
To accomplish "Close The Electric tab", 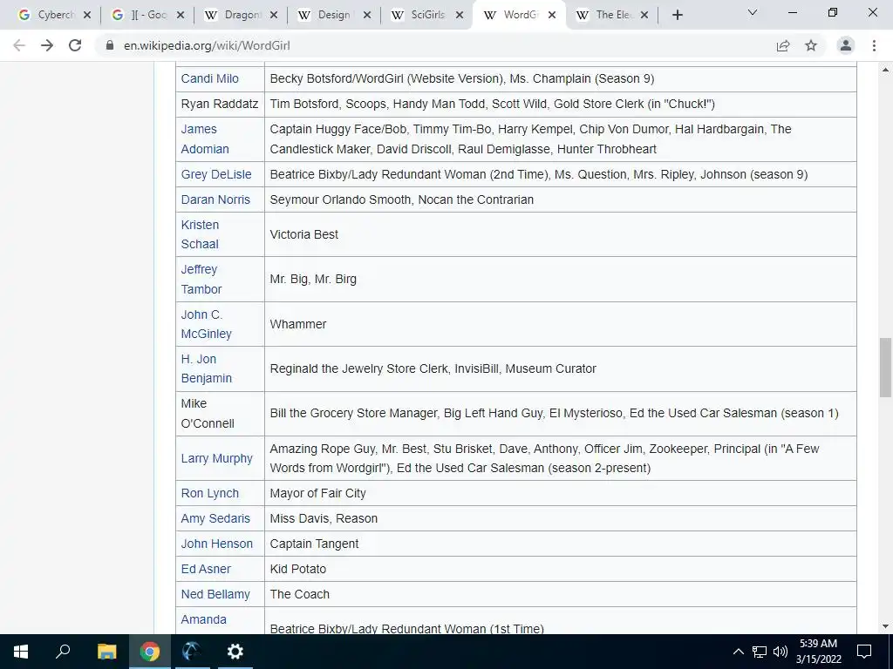I will pyautogui.click(x=644, y=16).
